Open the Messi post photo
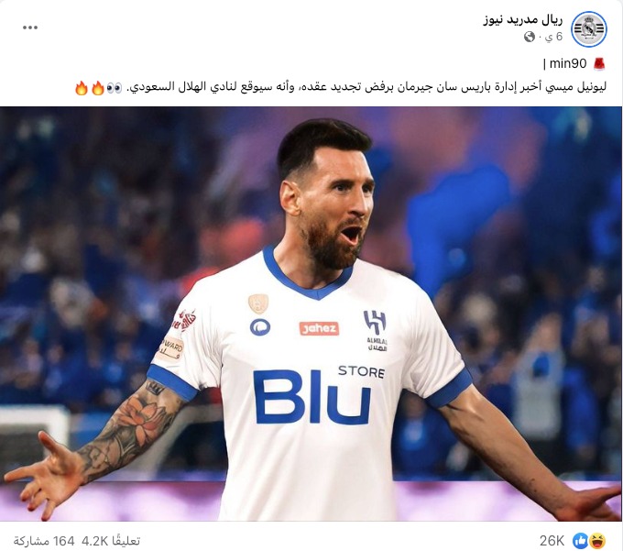Screen dimensions: 623x551 311,314
